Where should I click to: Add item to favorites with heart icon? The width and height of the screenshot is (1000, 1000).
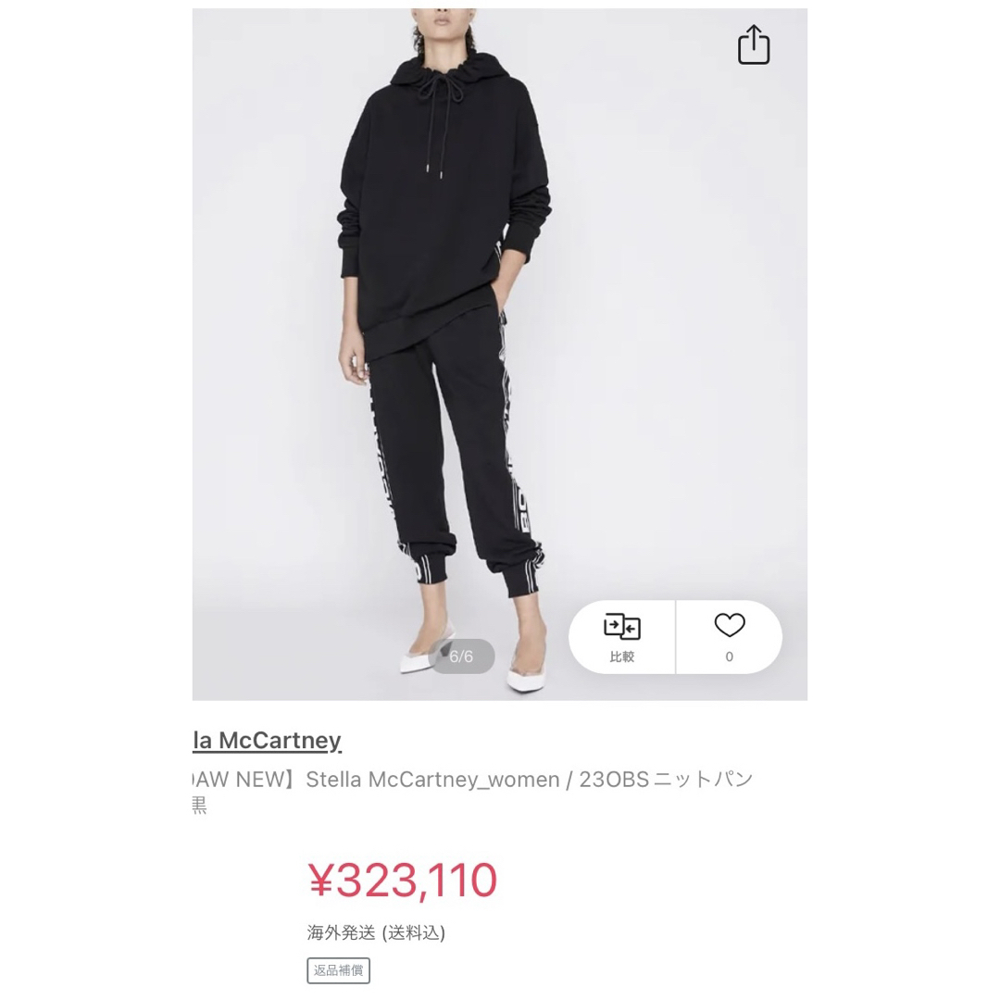730,625
